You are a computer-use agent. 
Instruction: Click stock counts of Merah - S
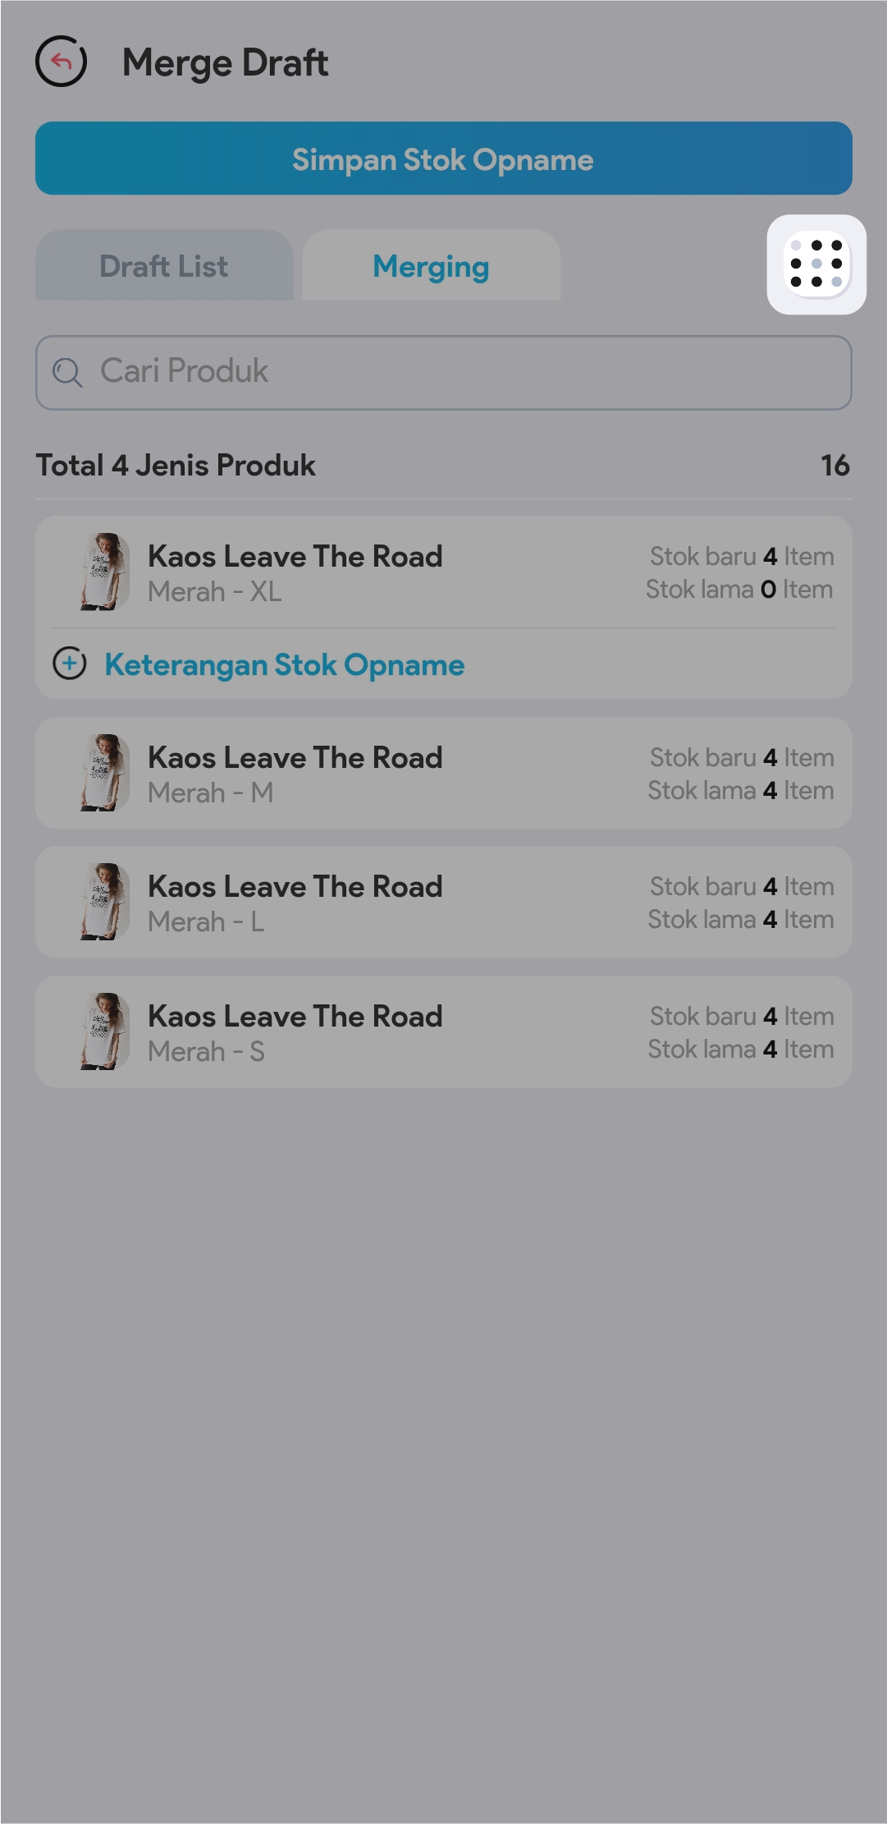click(741, 1032)
